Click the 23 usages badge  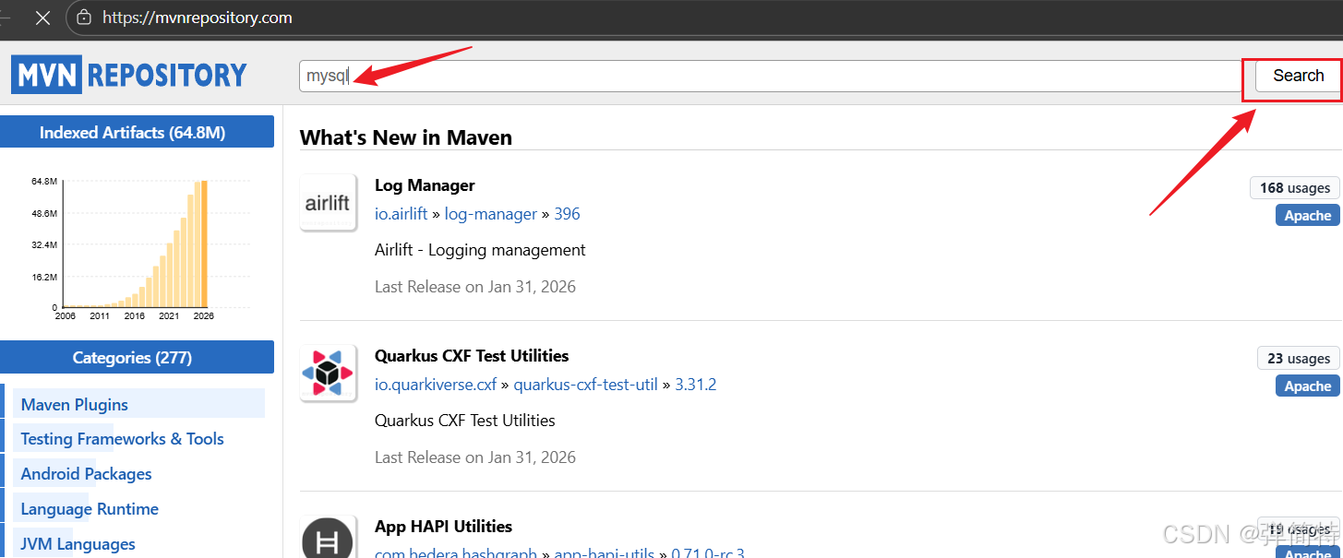coord(1298,359)
